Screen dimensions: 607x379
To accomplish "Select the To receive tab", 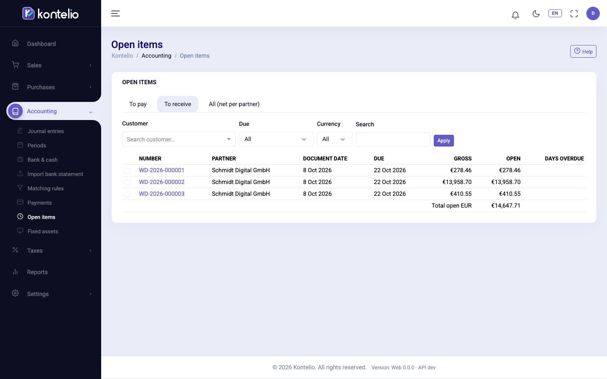I will [177, 104].
